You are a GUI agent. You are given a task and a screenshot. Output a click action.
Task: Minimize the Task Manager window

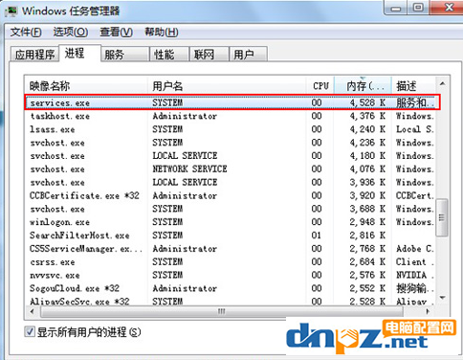(x=396, y=9)
